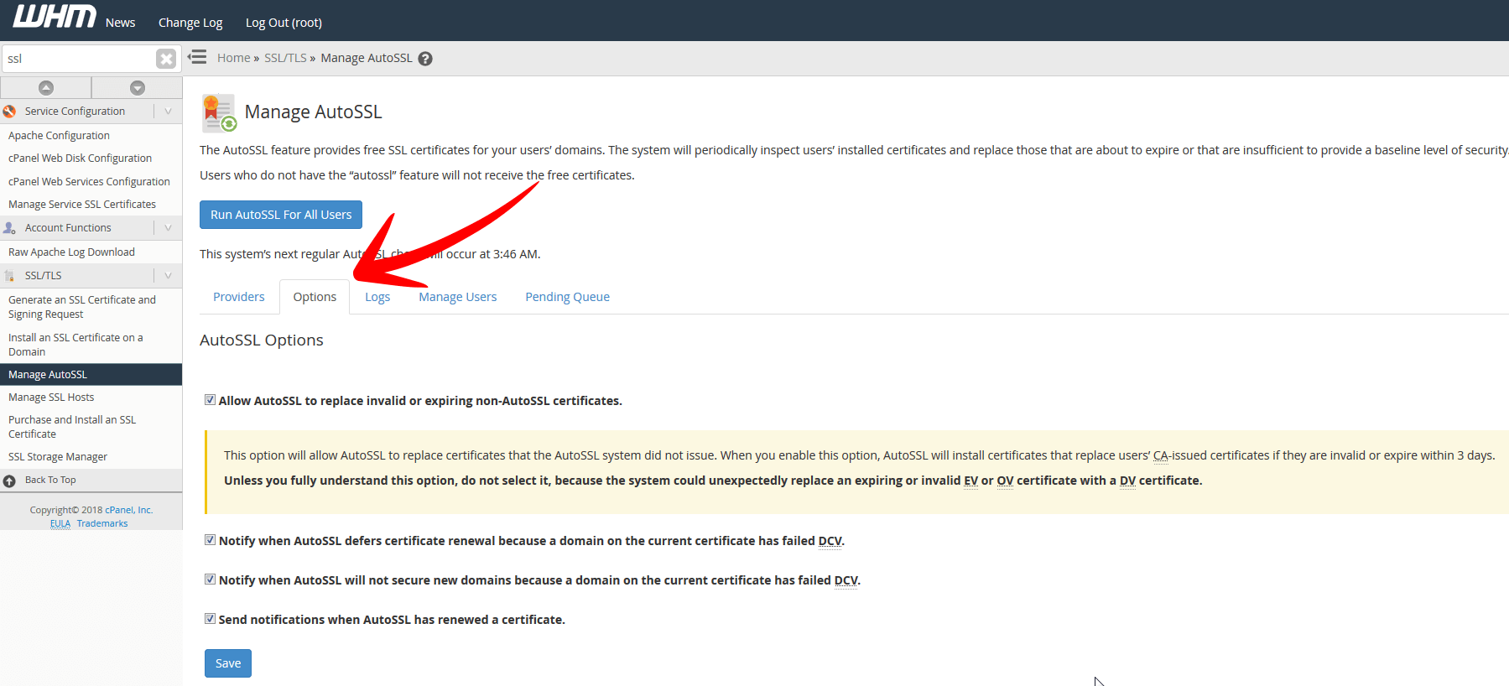Clear the ssl search box
The image size is (1509, 686).
click(x=166, y=59)
